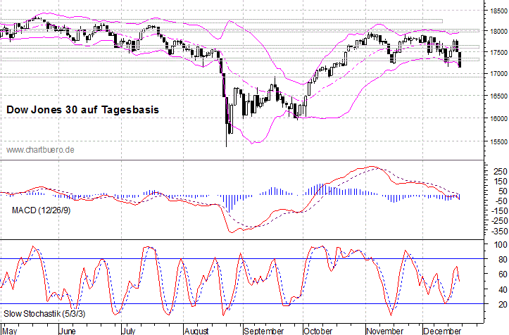Click the 100 stochastic axis value
509x335 pixels.
click(501, 245)
